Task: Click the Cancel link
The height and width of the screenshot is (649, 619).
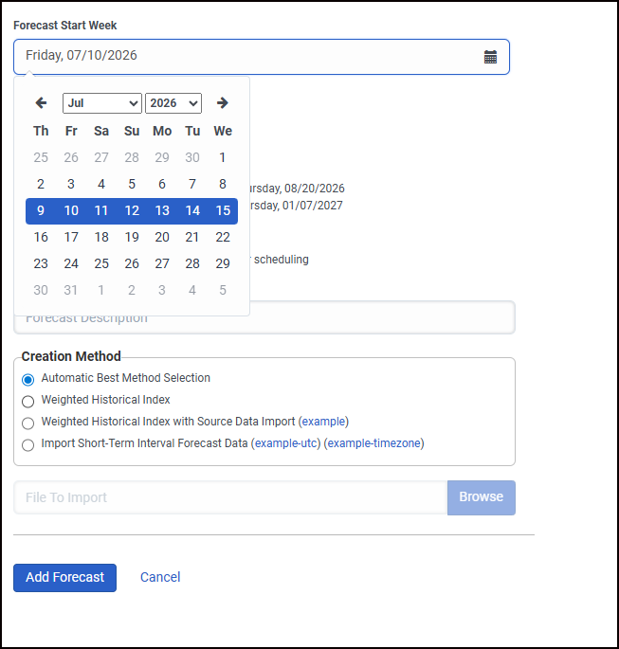Action: 160,578
